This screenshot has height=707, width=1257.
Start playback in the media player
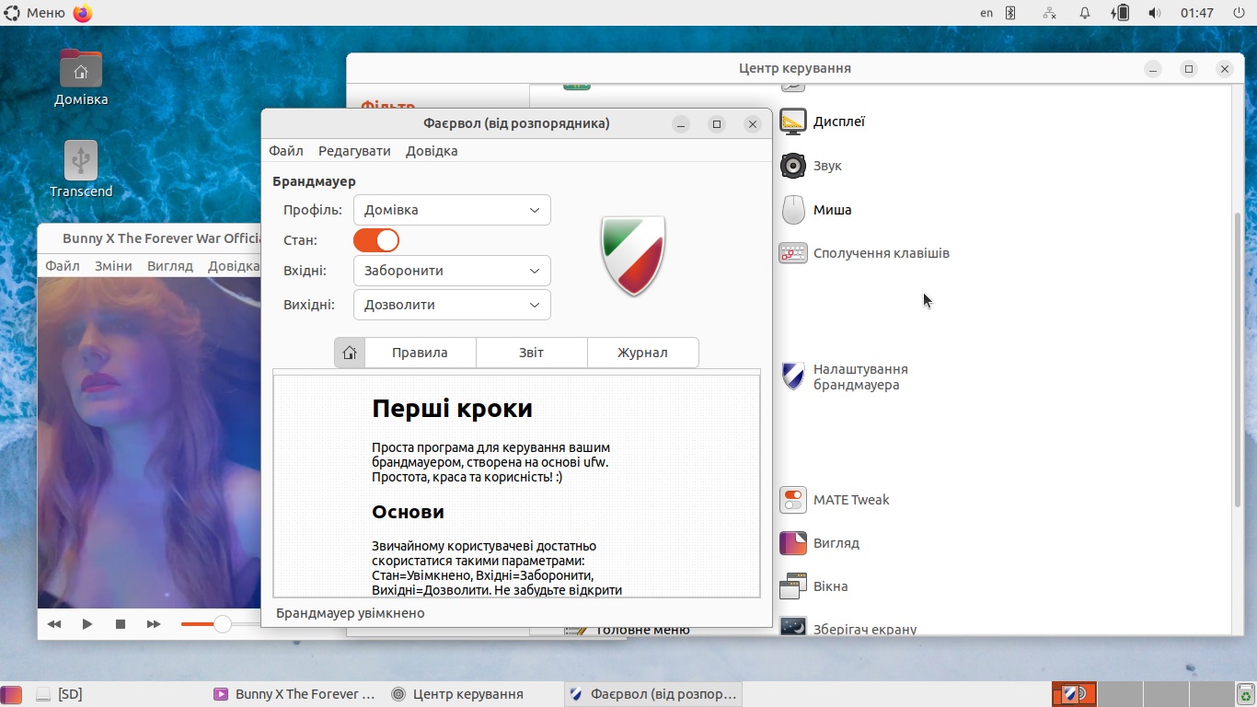pyautogui.click(x=87, y=624)
